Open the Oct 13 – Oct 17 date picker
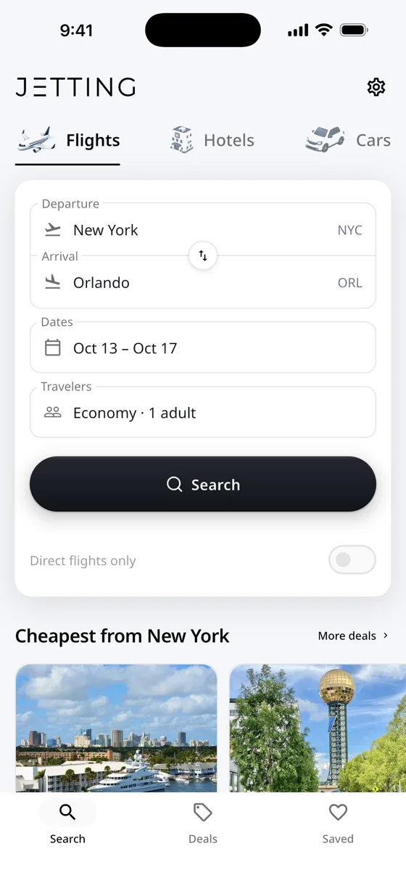This screenshot has width=406, height=883. pyautogui.click(x=203, y=348)
